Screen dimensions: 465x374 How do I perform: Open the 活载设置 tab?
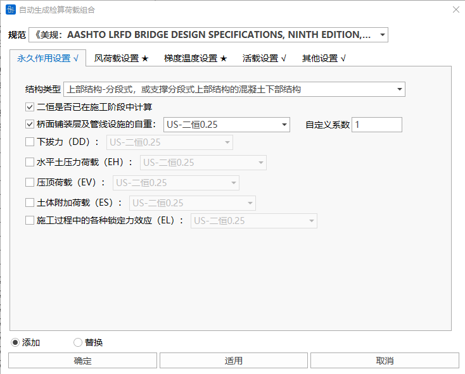click(x=264, y=58)
